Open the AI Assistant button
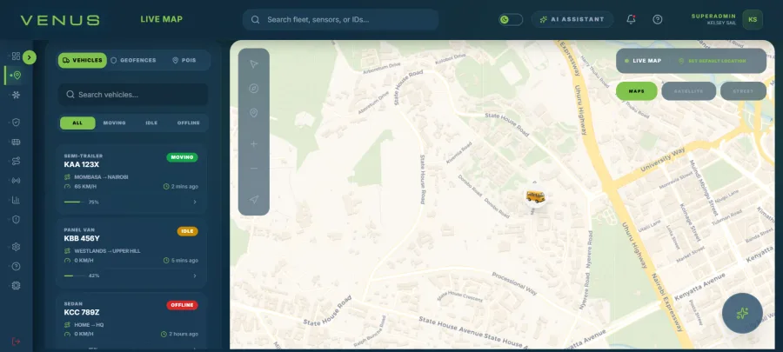Screen dimensions: 783x352 pos(572,19)
